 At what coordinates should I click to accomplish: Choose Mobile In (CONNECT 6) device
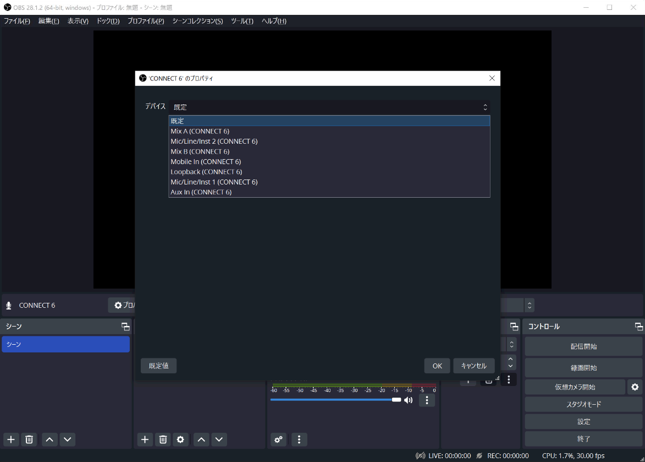(x=329, y=162)
